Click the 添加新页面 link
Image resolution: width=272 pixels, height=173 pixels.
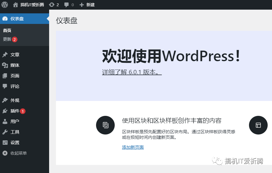pos(133,147)
